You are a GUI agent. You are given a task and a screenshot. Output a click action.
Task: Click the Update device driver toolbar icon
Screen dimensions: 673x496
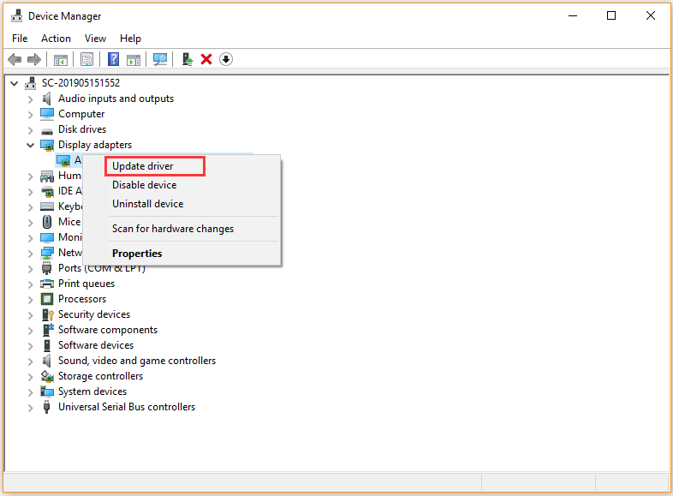tap(188, 59)
